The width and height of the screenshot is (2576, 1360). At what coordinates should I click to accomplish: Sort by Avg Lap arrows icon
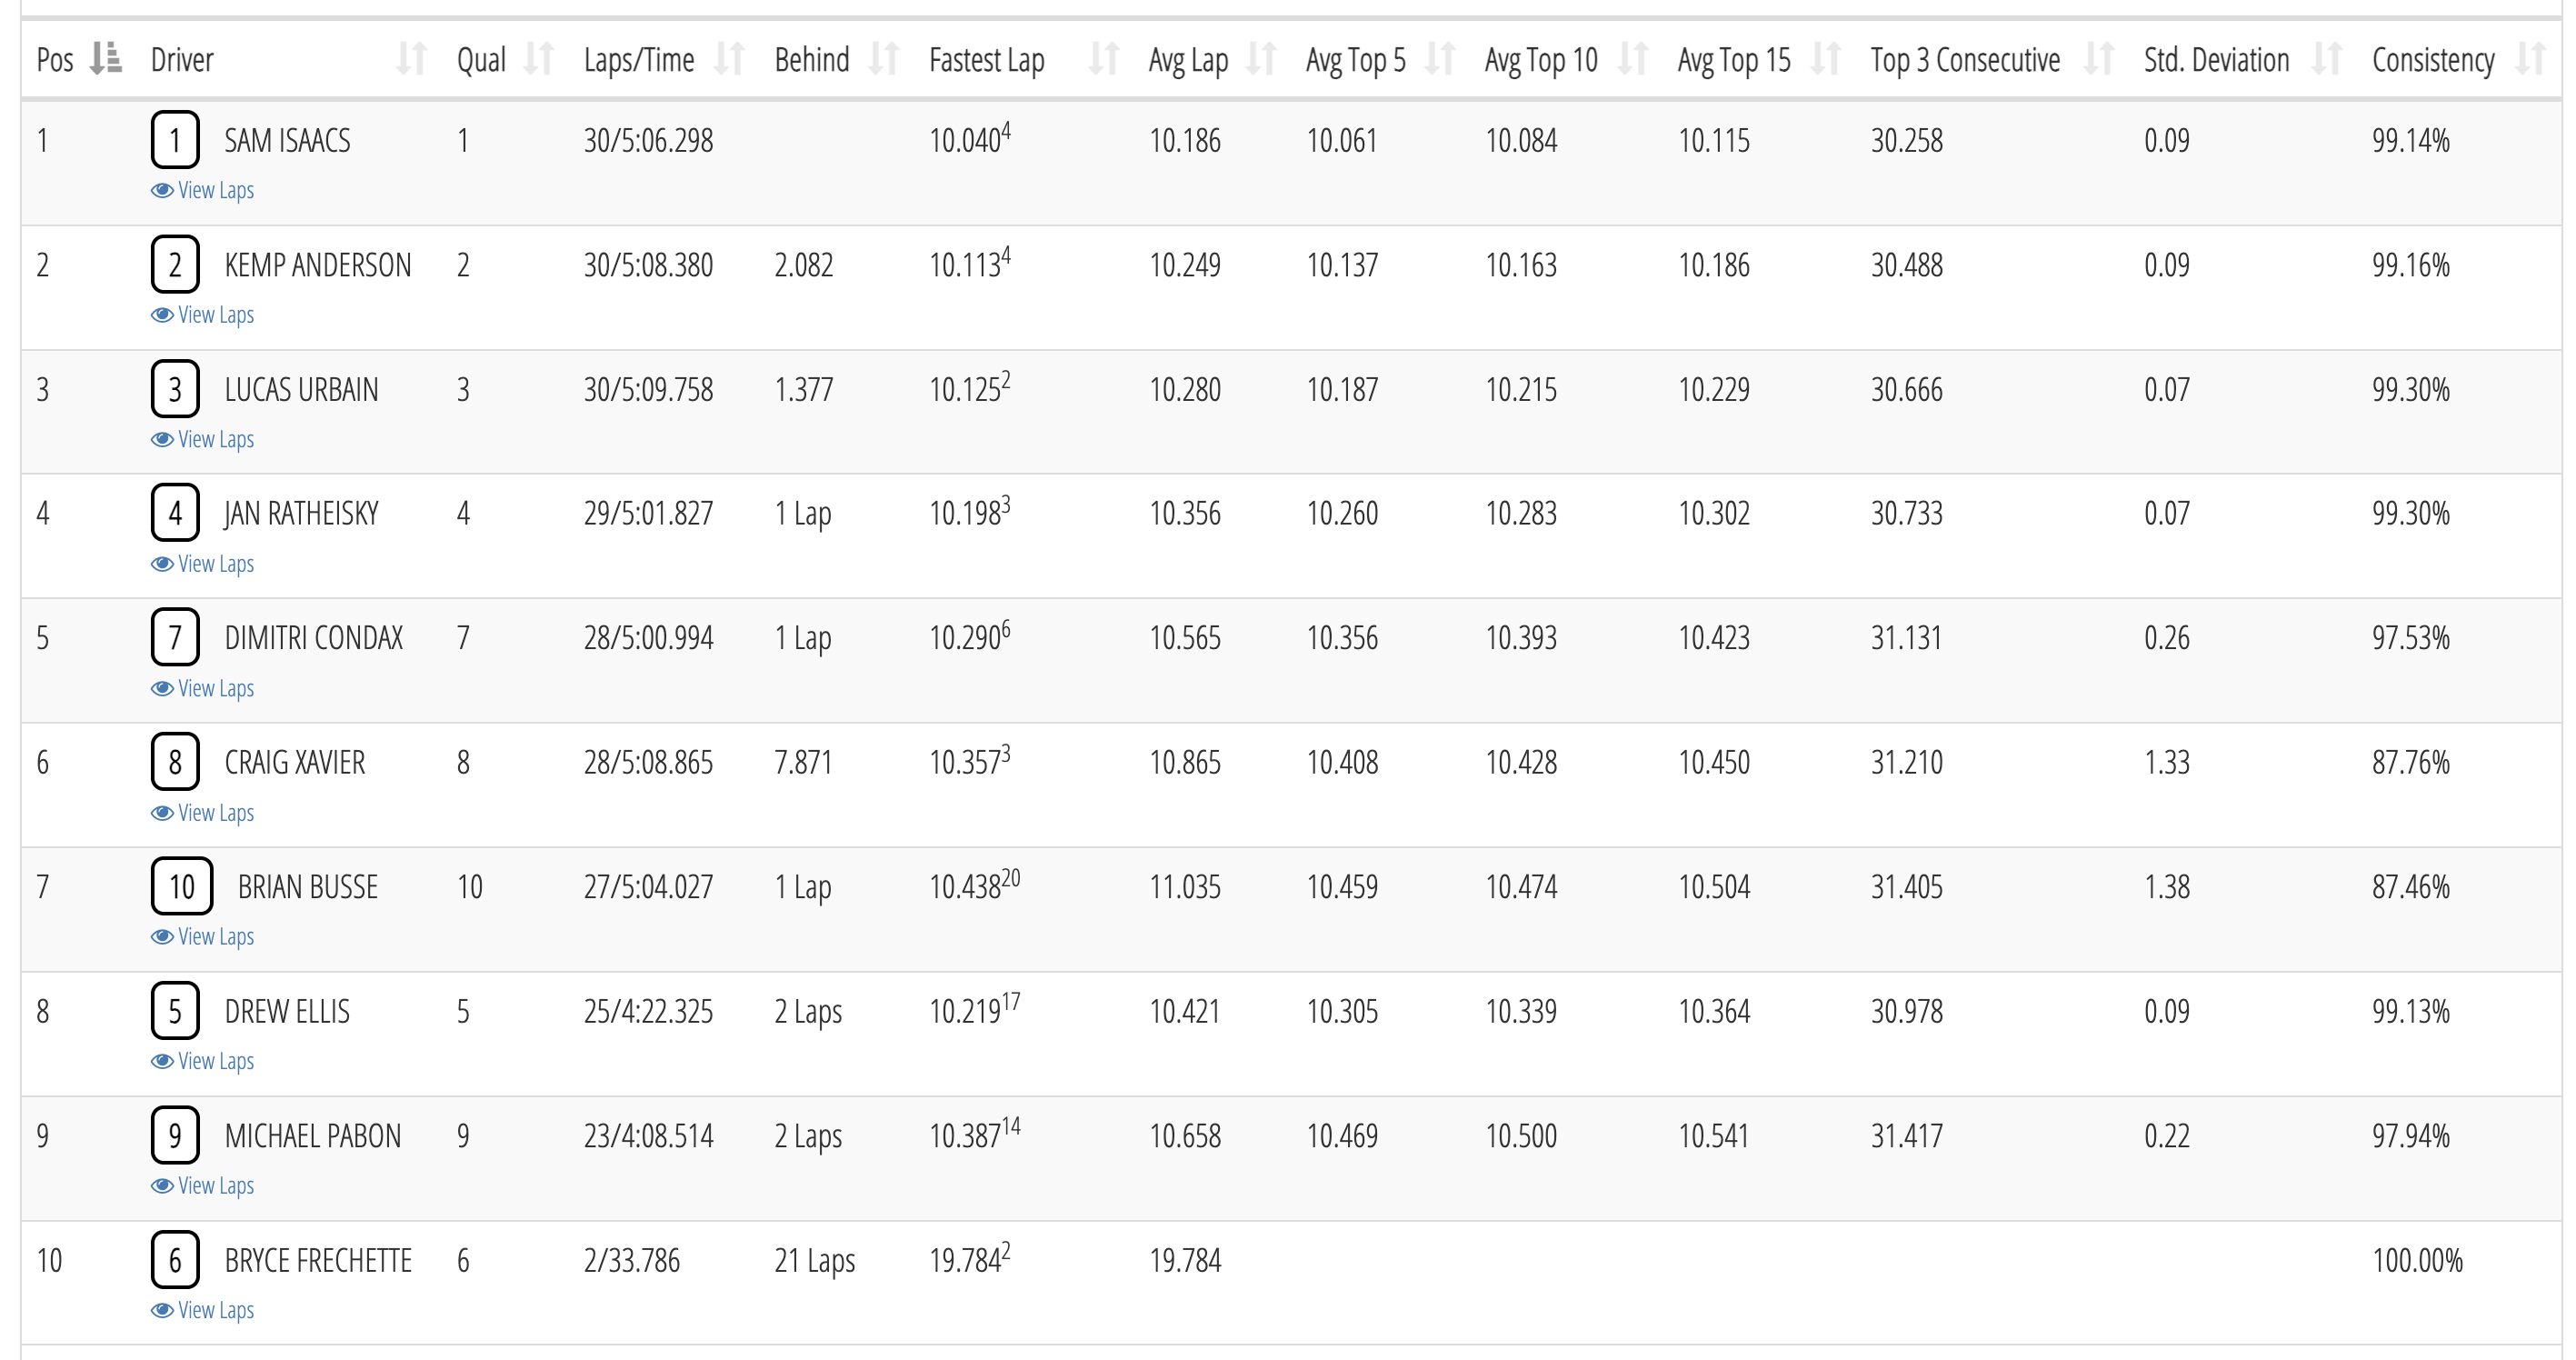(1262, 59)
